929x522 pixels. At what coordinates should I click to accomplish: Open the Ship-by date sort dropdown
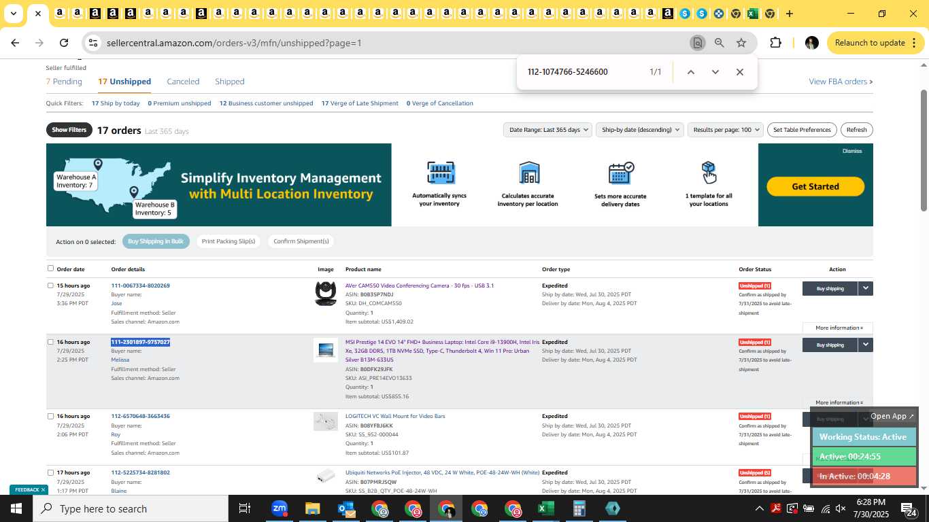tap(639, 130)
